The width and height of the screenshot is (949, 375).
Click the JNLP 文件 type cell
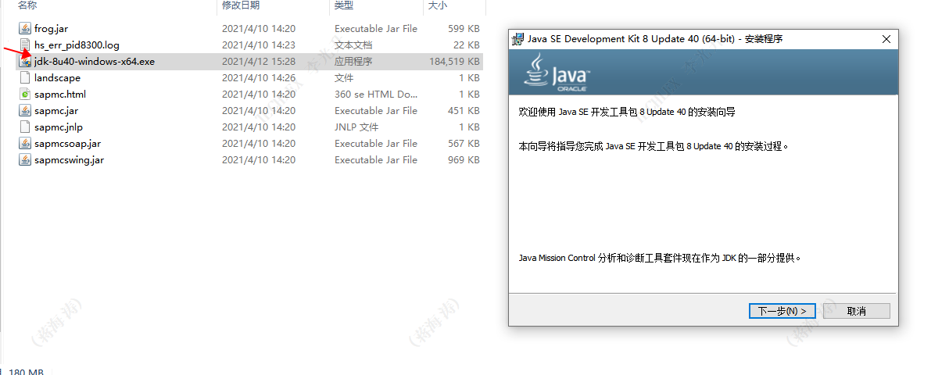pyautogui.click(x=356, y=127)
